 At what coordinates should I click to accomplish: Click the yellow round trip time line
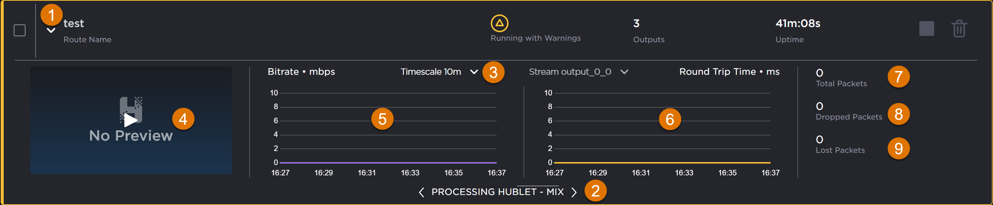pyautogui.click(x=662, y=162)
